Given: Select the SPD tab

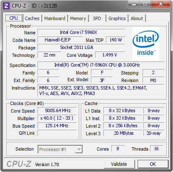Looking at the screenshot, I should tap(97, 18).
